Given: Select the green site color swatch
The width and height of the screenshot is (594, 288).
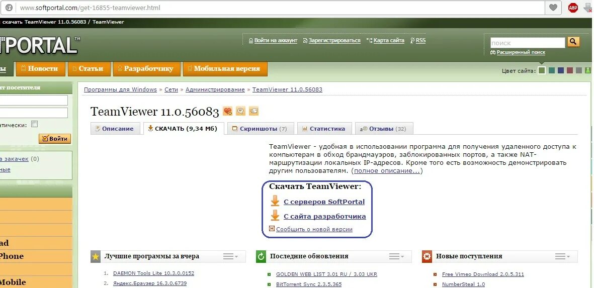Looking at the screenshot, I should [x=542, y=70].
